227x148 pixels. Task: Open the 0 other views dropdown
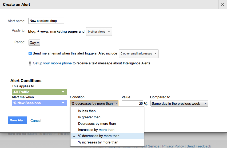click(99, 32)
